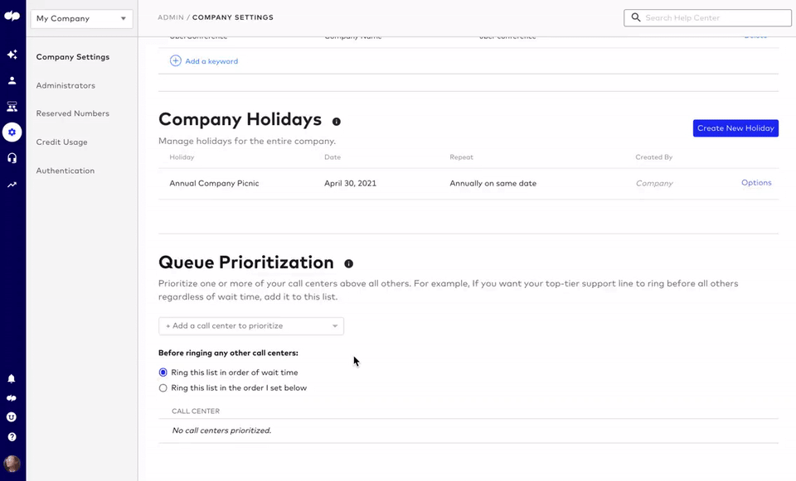Click the April 30, 2021 date cell
Screen dimensions: 796x481
350,184
